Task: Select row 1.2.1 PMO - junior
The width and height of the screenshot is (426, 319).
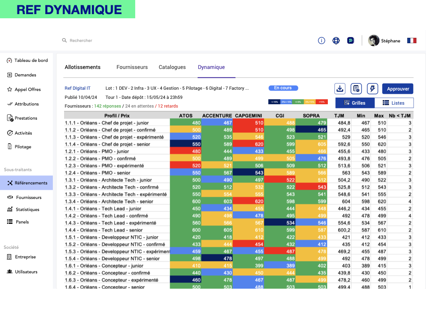Action: pos(238,151)
